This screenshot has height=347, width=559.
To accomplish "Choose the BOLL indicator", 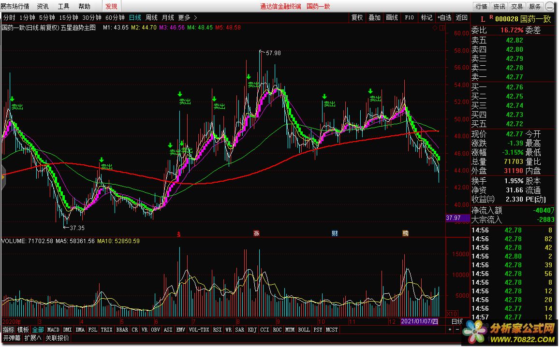I will click(x=304, y=330).
